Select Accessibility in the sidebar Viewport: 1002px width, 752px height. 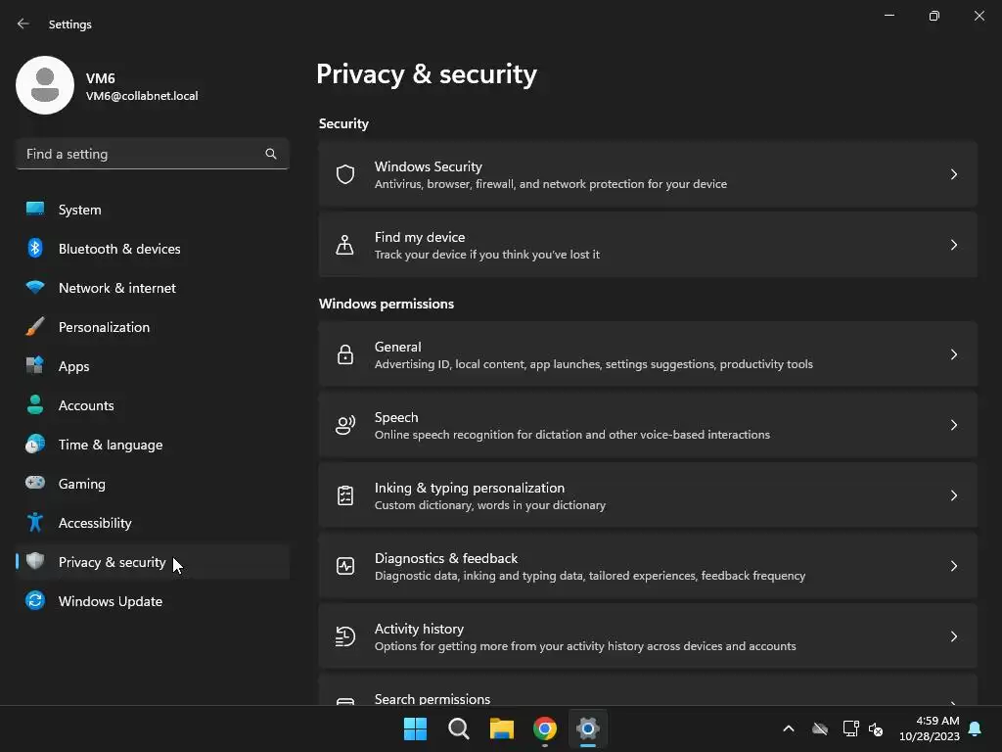tap(153, 523)
